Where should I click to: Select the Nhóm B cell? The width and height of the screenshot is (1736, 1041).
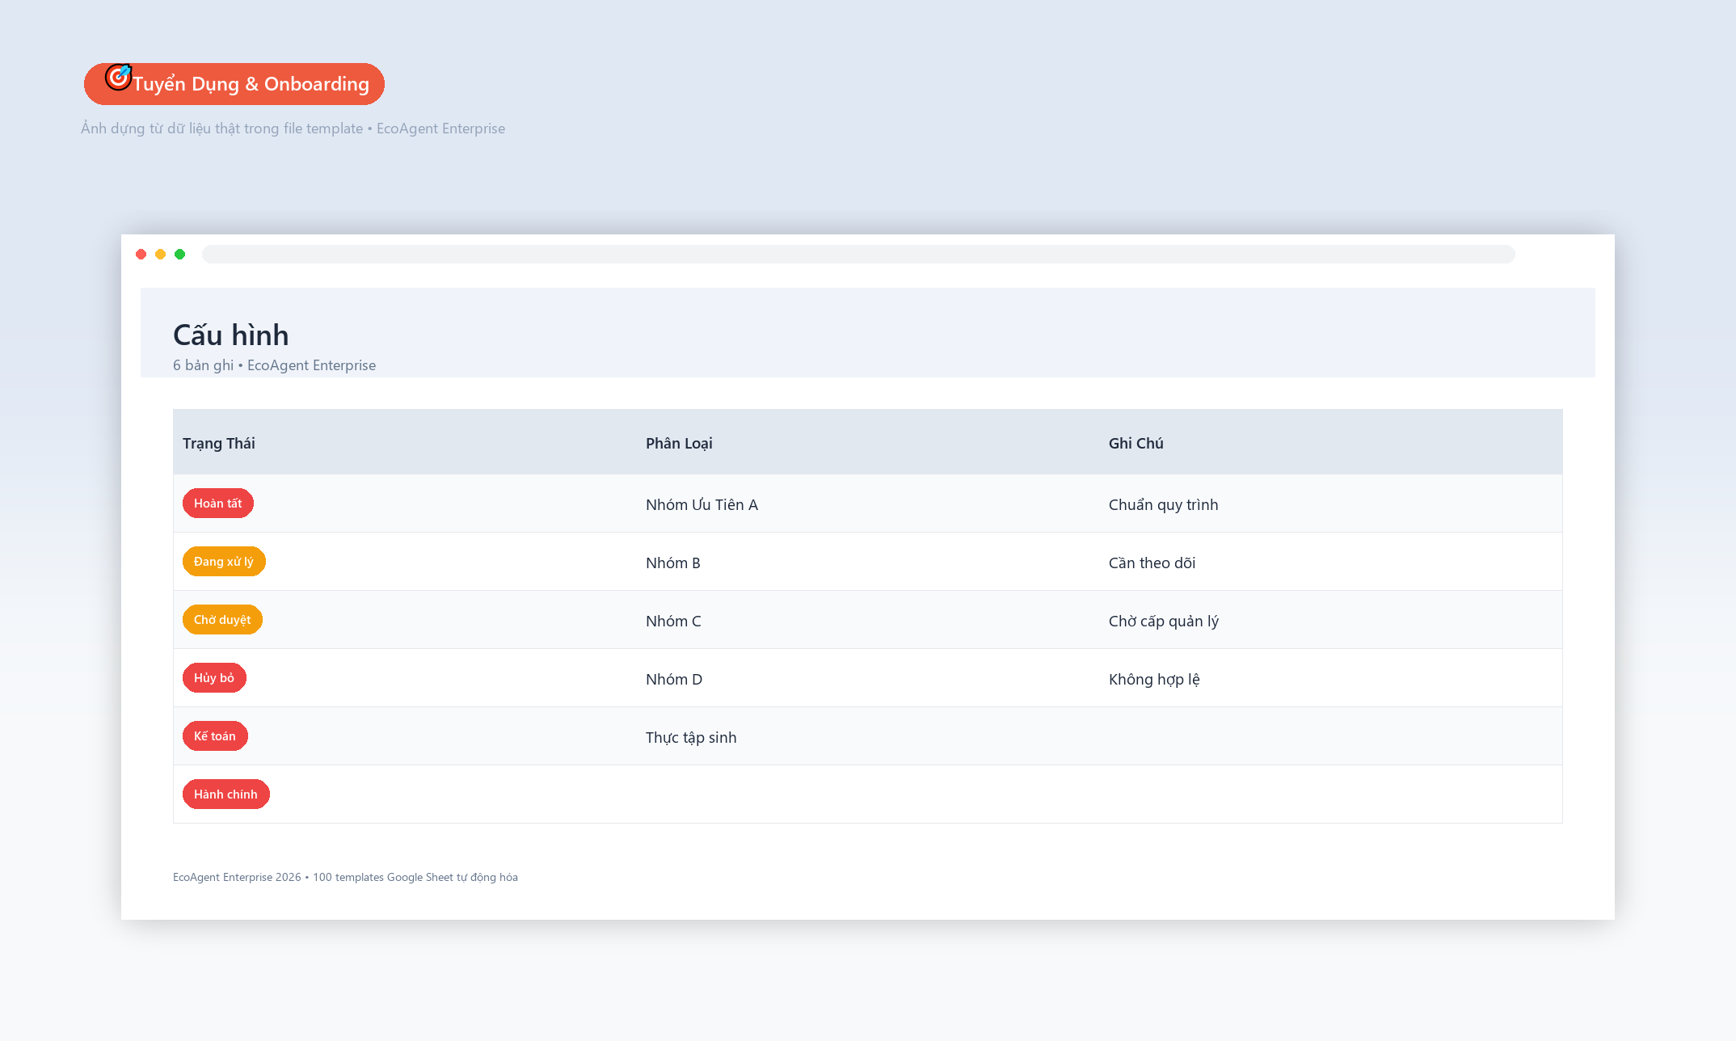[x=673, y=563]
